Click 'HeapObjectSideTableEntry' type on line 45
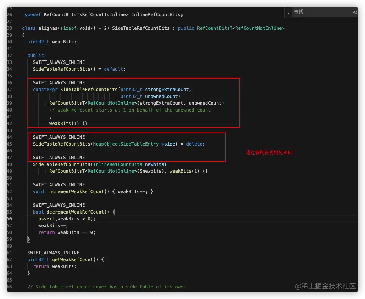365x299 pixels. (126, 144)
